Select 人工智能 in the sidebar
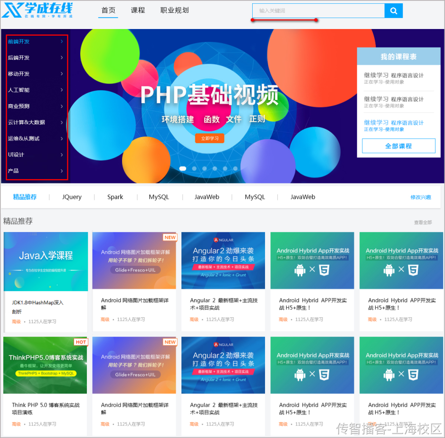 pos(19,90)
